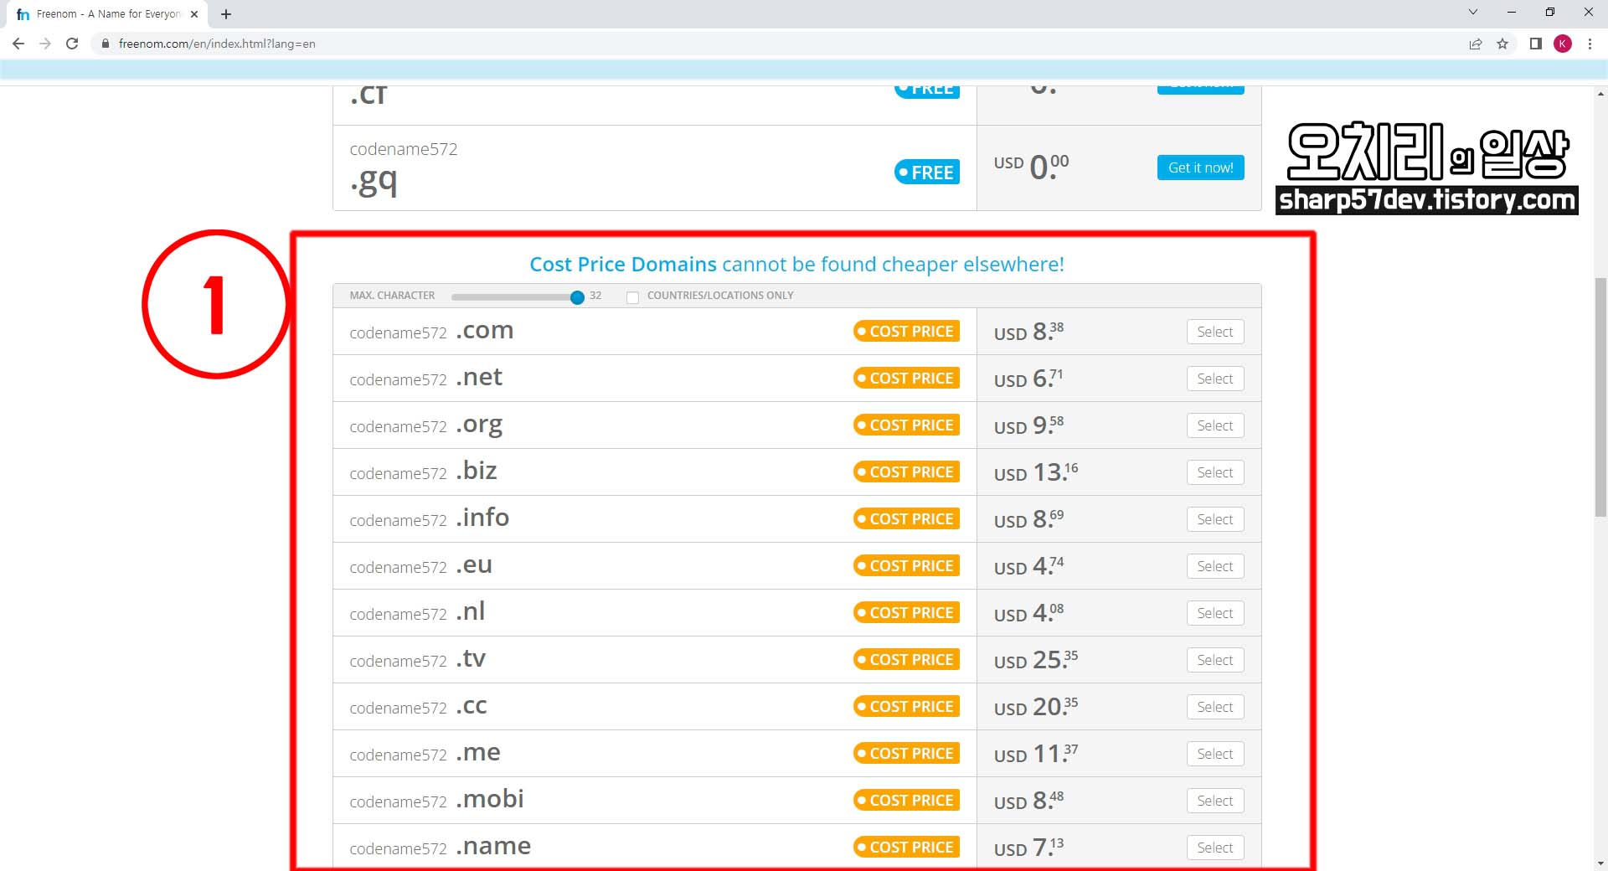Click the browser forward arrow

click(x=45, y=44)
